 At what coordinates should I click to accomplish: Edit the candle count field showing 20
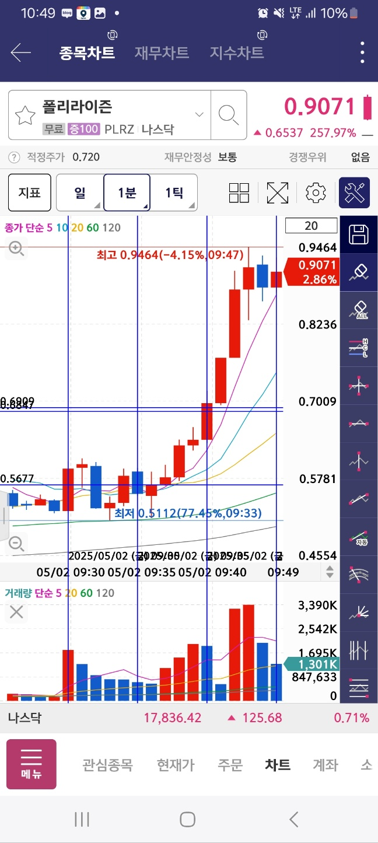[x=311, y=225]
